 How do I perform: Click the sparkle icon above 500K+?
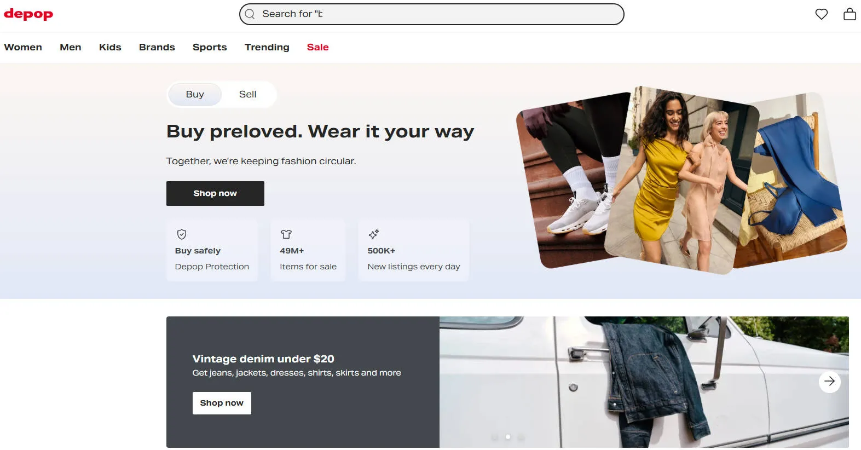[374, 234]
